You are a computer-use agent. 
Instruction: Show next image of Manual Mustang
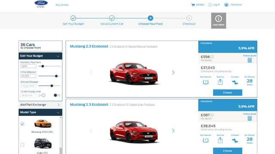pos(173,72)
